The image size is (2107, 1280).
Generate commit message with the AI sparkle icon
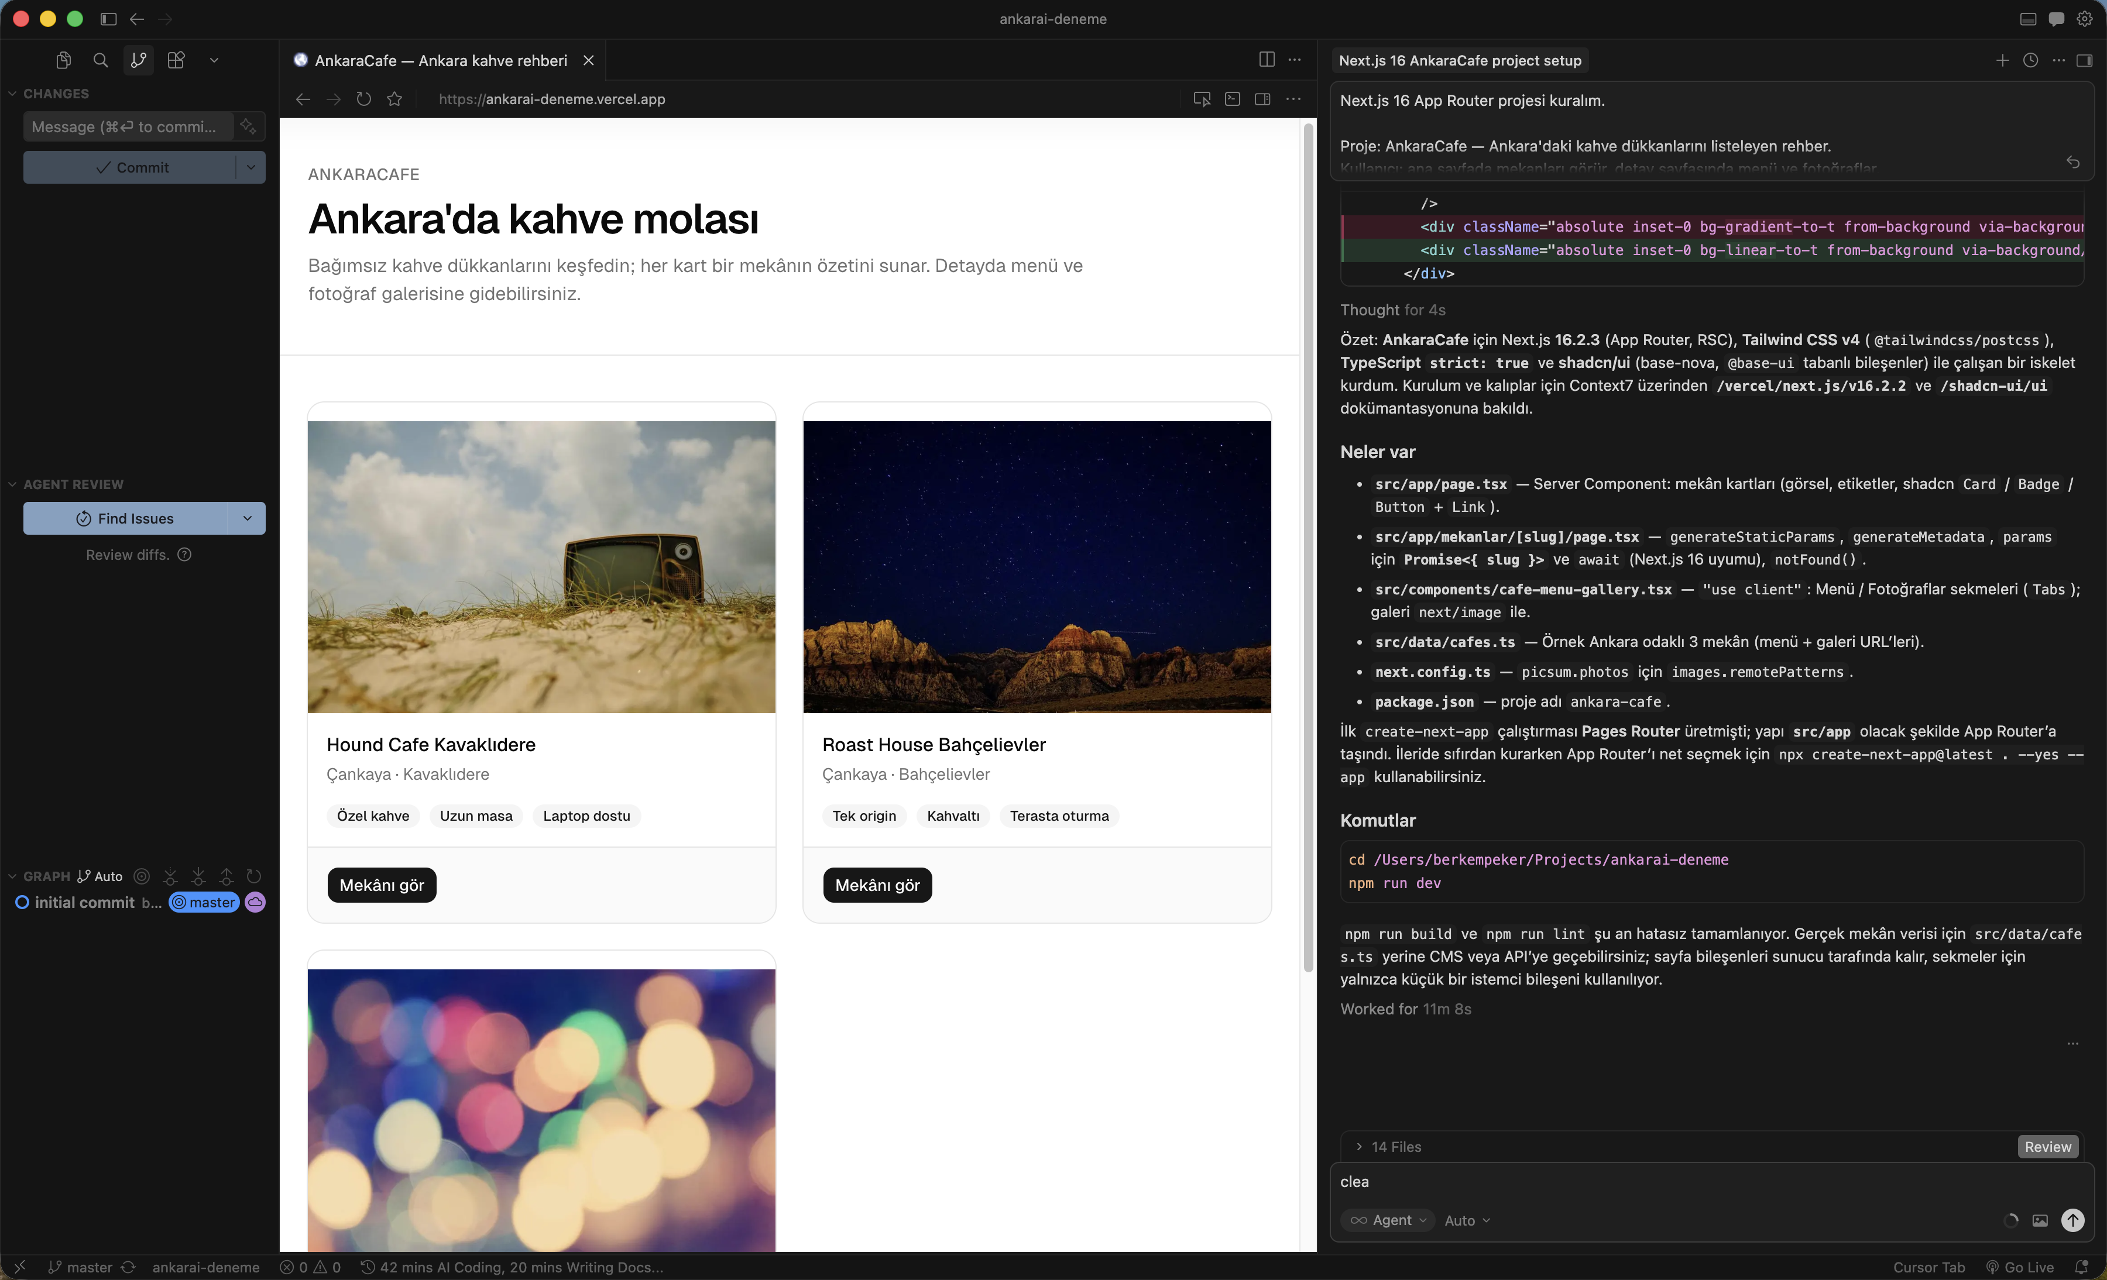pyautogui.click(x=249, y=126)
